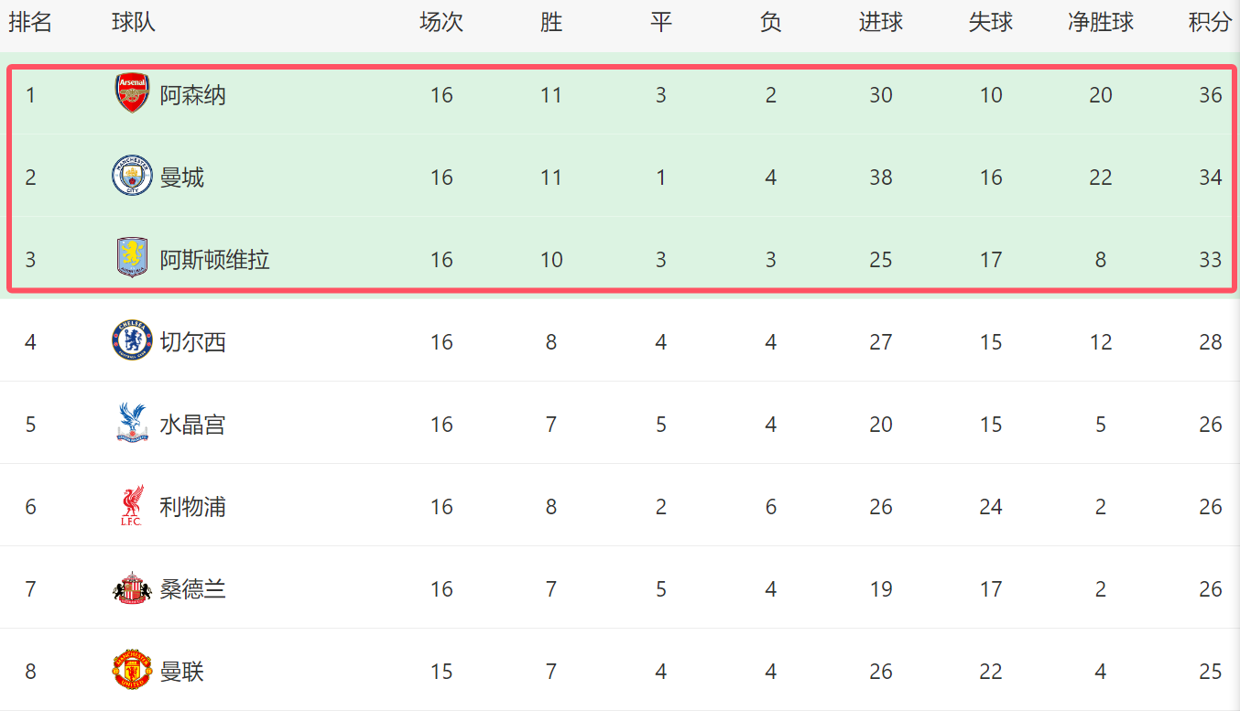Select the 水晶宫 team name
This screenshot has height=711, width=1240.
pos(192,425)
